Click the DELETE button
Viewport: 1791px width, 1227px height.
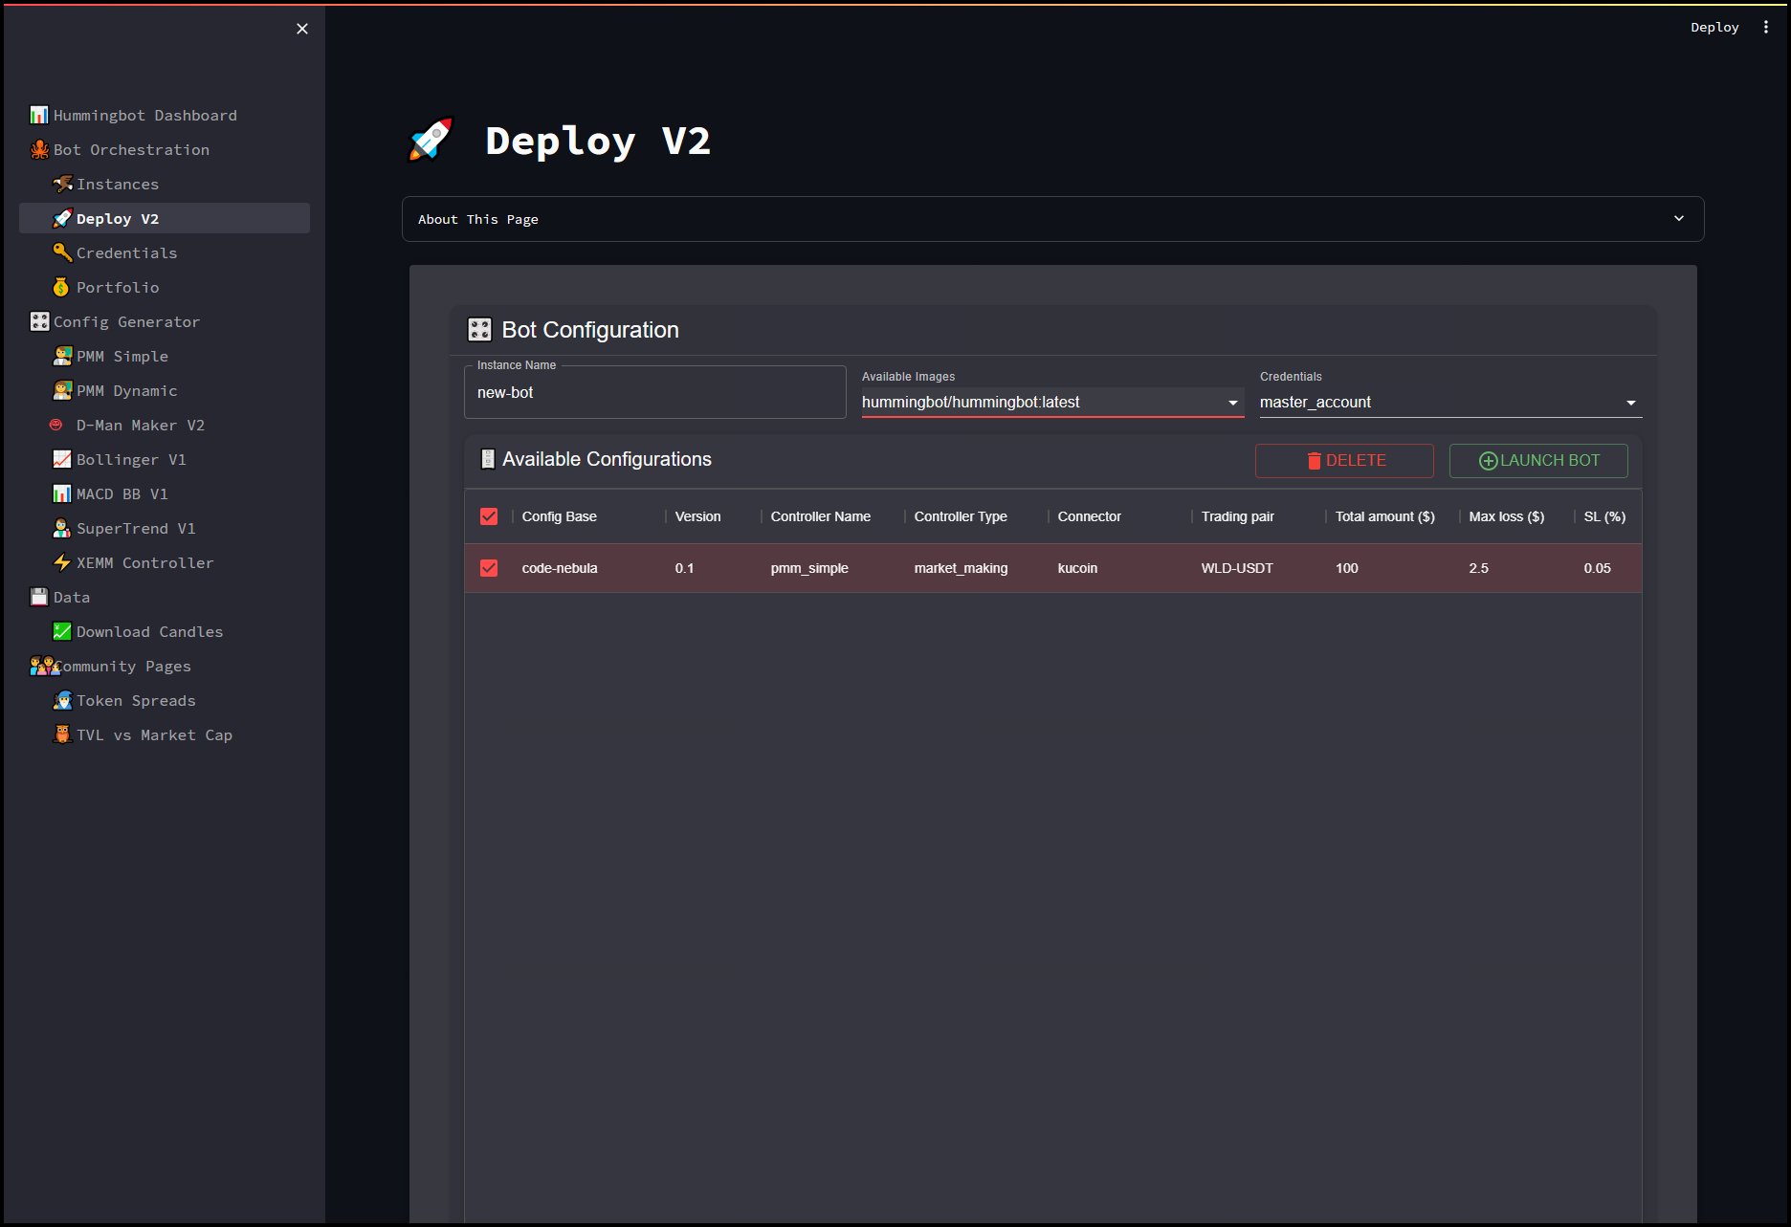click(1344, 460)
